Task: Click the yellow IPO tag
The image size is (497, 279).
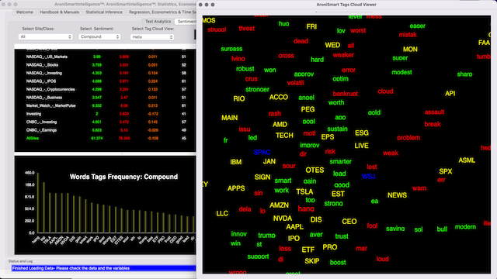Action: [x=294, y=239]
